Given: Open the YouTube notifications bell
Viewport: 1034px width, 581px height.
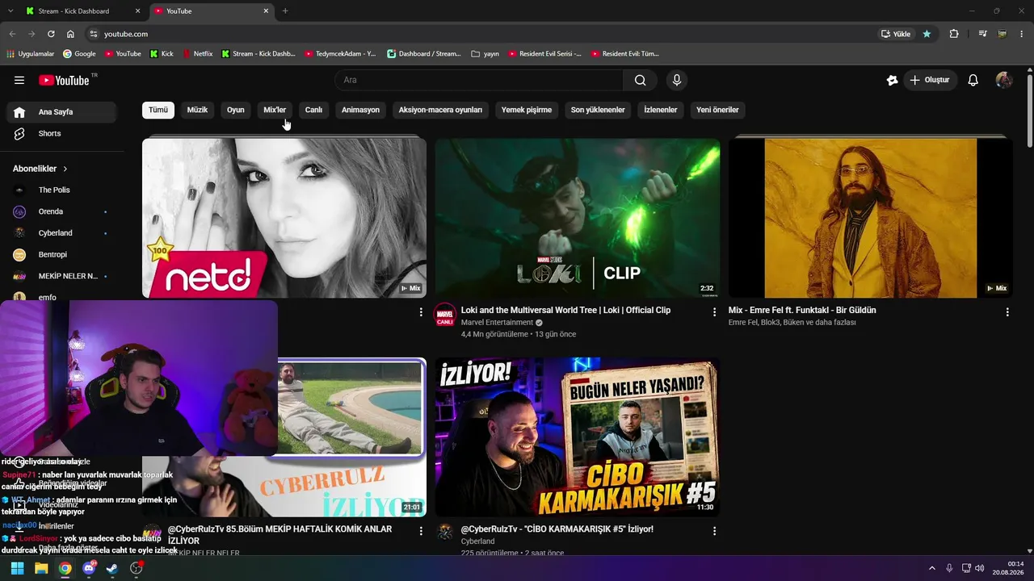Looking at the screenshot, I should point(973,80).
